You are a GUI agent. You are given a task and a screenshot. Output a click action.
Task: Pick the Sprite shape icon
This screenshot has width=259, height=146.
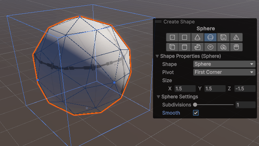172,37
